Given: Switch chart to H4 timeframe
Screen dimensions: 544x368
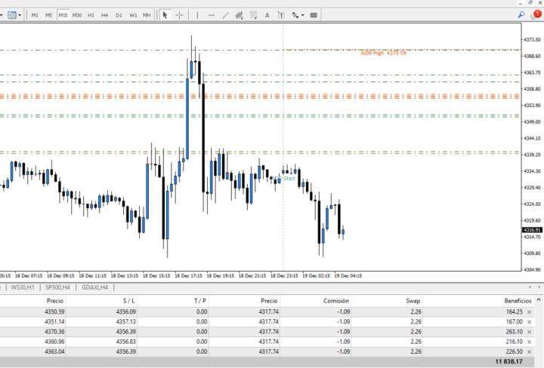Looking at the screenshot, I should [x=104, y=14].
